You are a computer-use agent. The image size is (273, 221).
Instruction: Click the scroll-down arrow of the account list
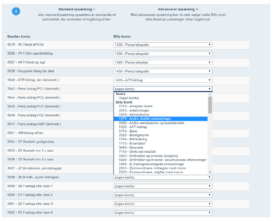(210, 172)
